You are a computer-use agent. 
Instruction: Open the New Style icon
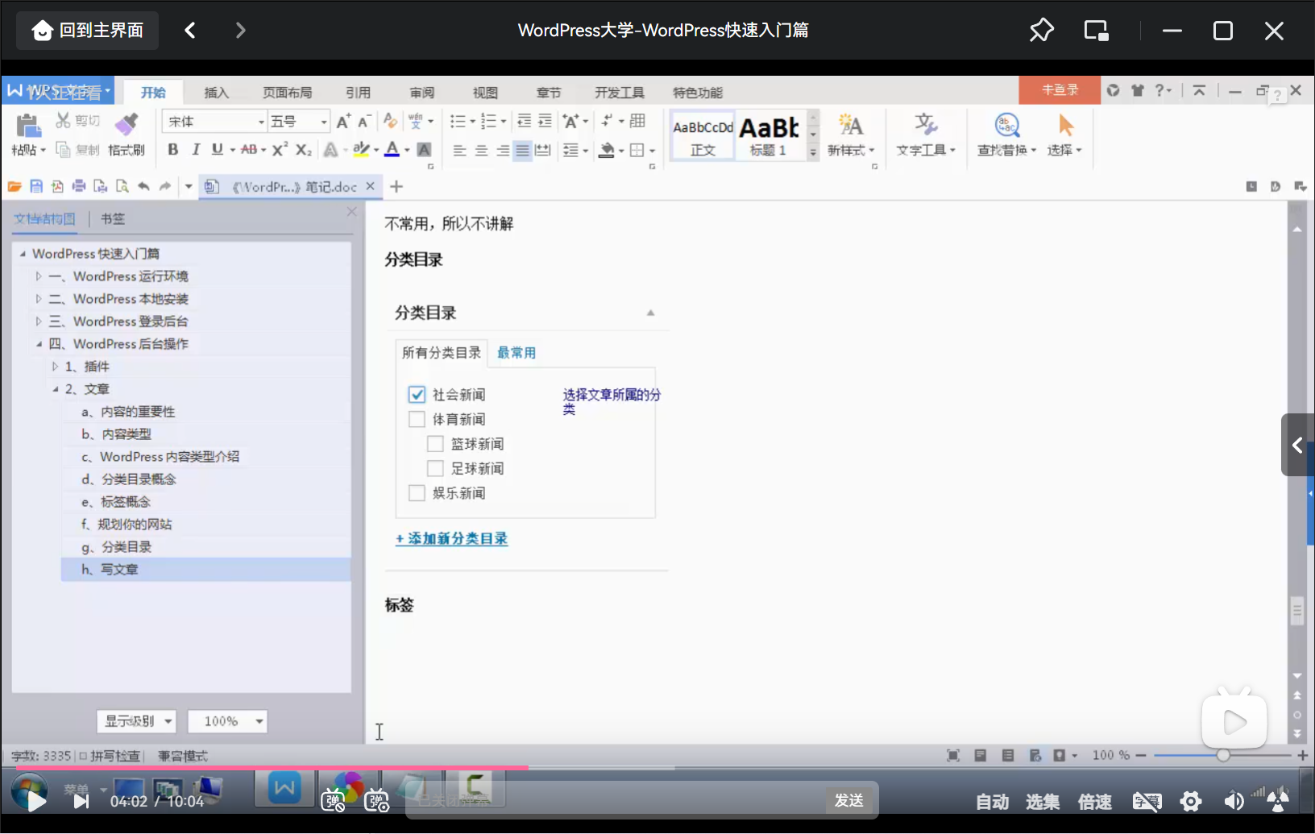pyautogui.click(x=850, y=124)
